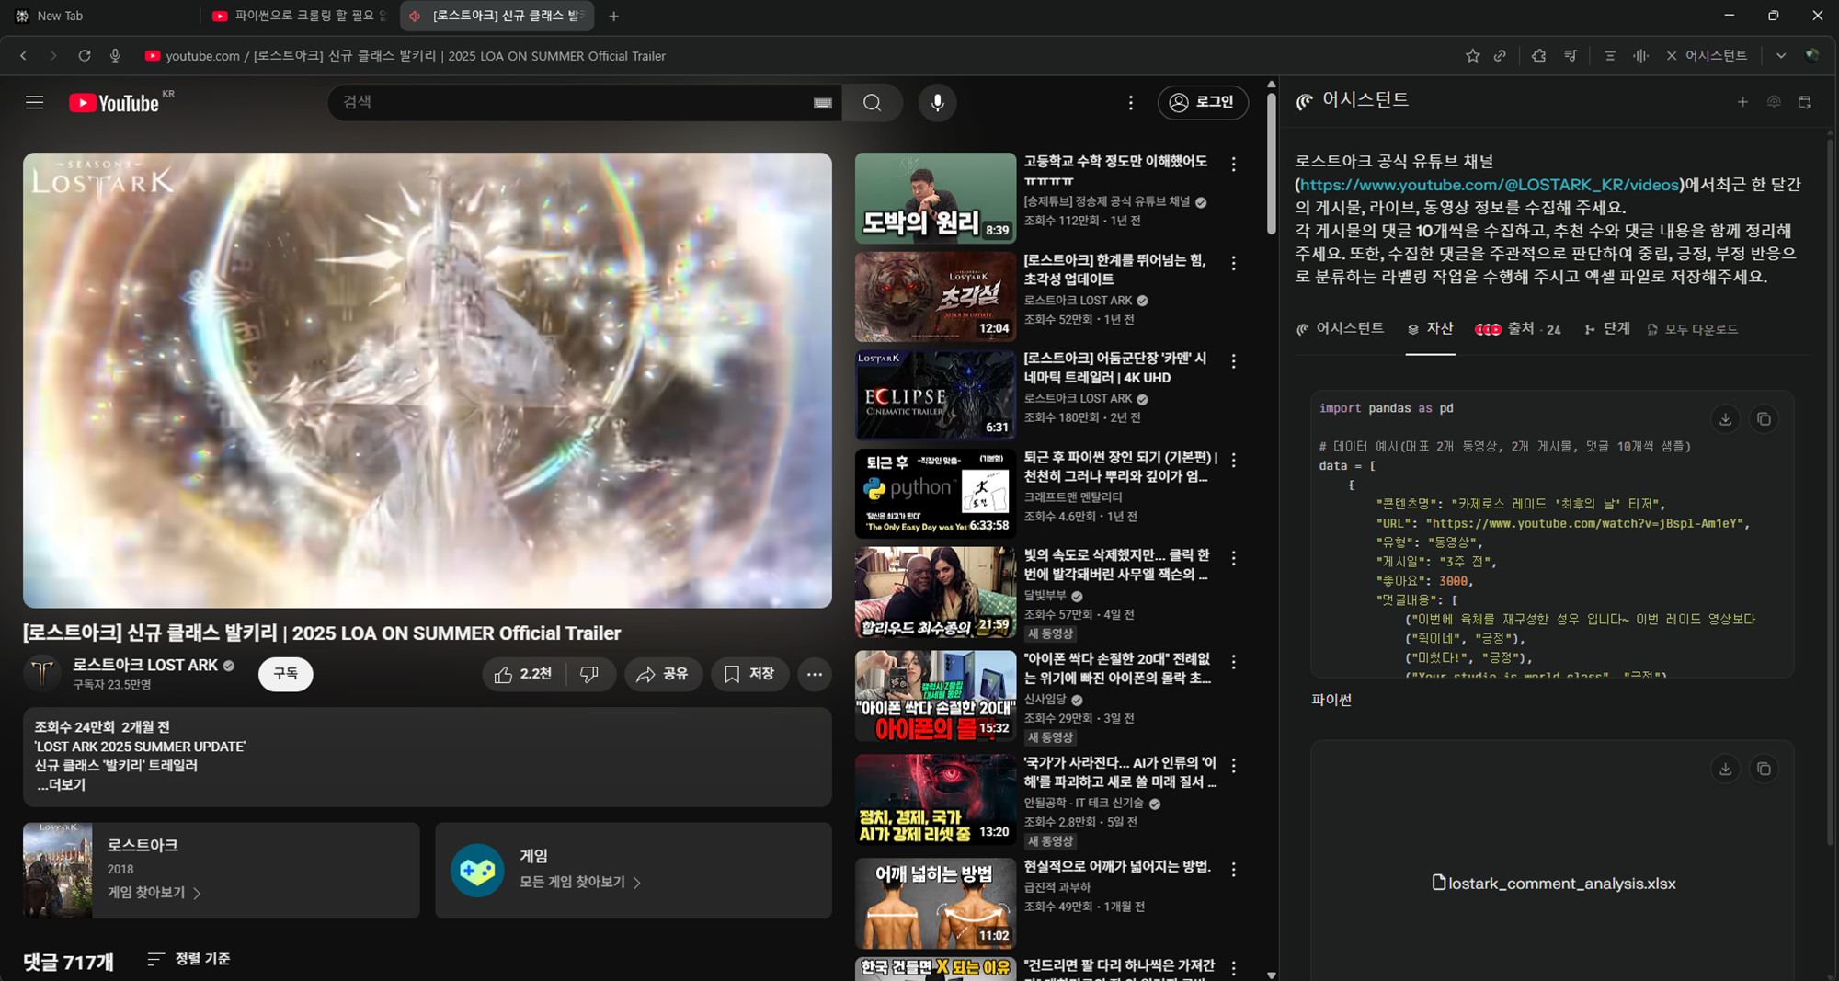Open YouTube settings three-dot menu beside the login button
Viewport: 1839px width, 981px height.
[x=1130, y=102]
